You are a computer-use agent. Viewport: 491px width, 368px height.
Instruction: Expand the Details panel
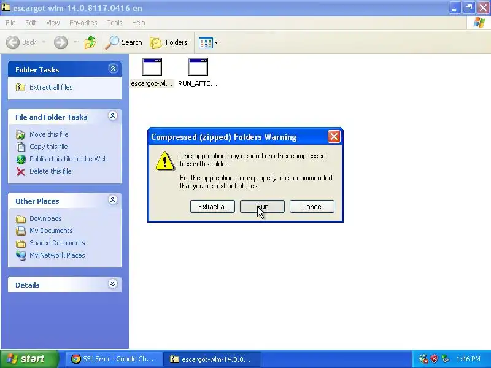[x=113, y=284]
